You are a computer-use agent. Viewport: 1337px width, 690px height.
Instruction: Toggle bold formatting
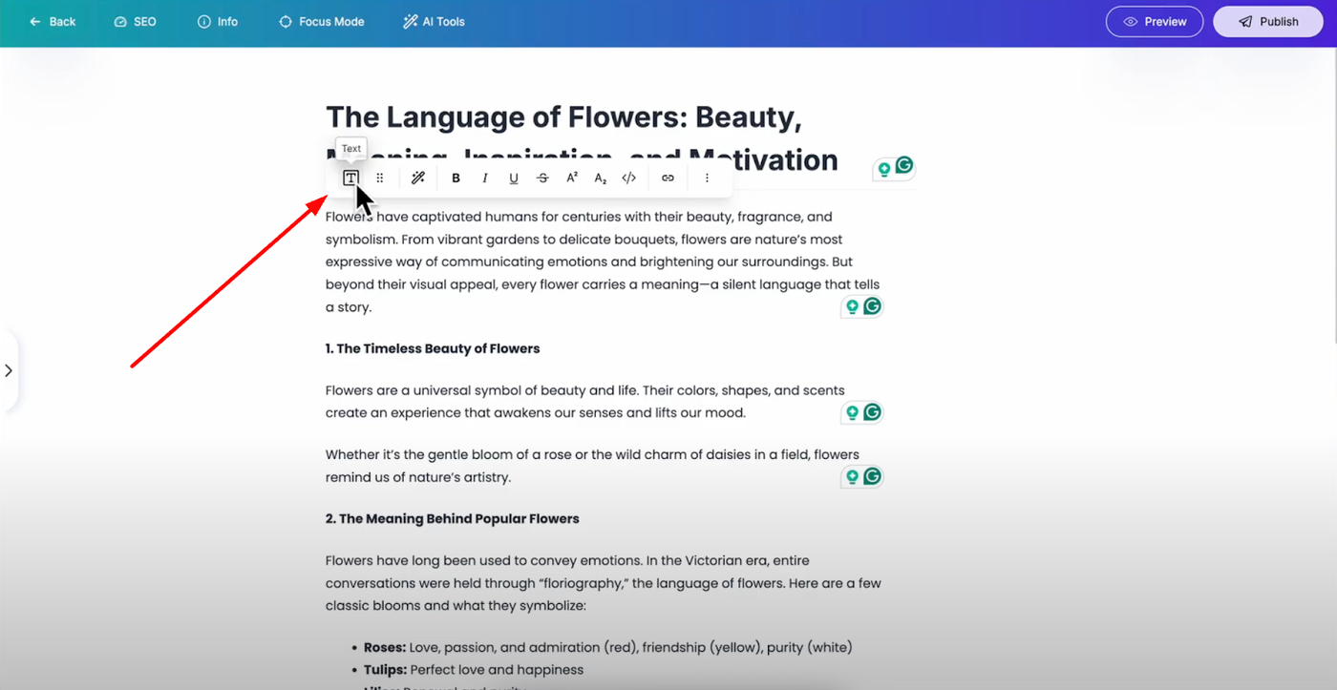pos(456,178)
